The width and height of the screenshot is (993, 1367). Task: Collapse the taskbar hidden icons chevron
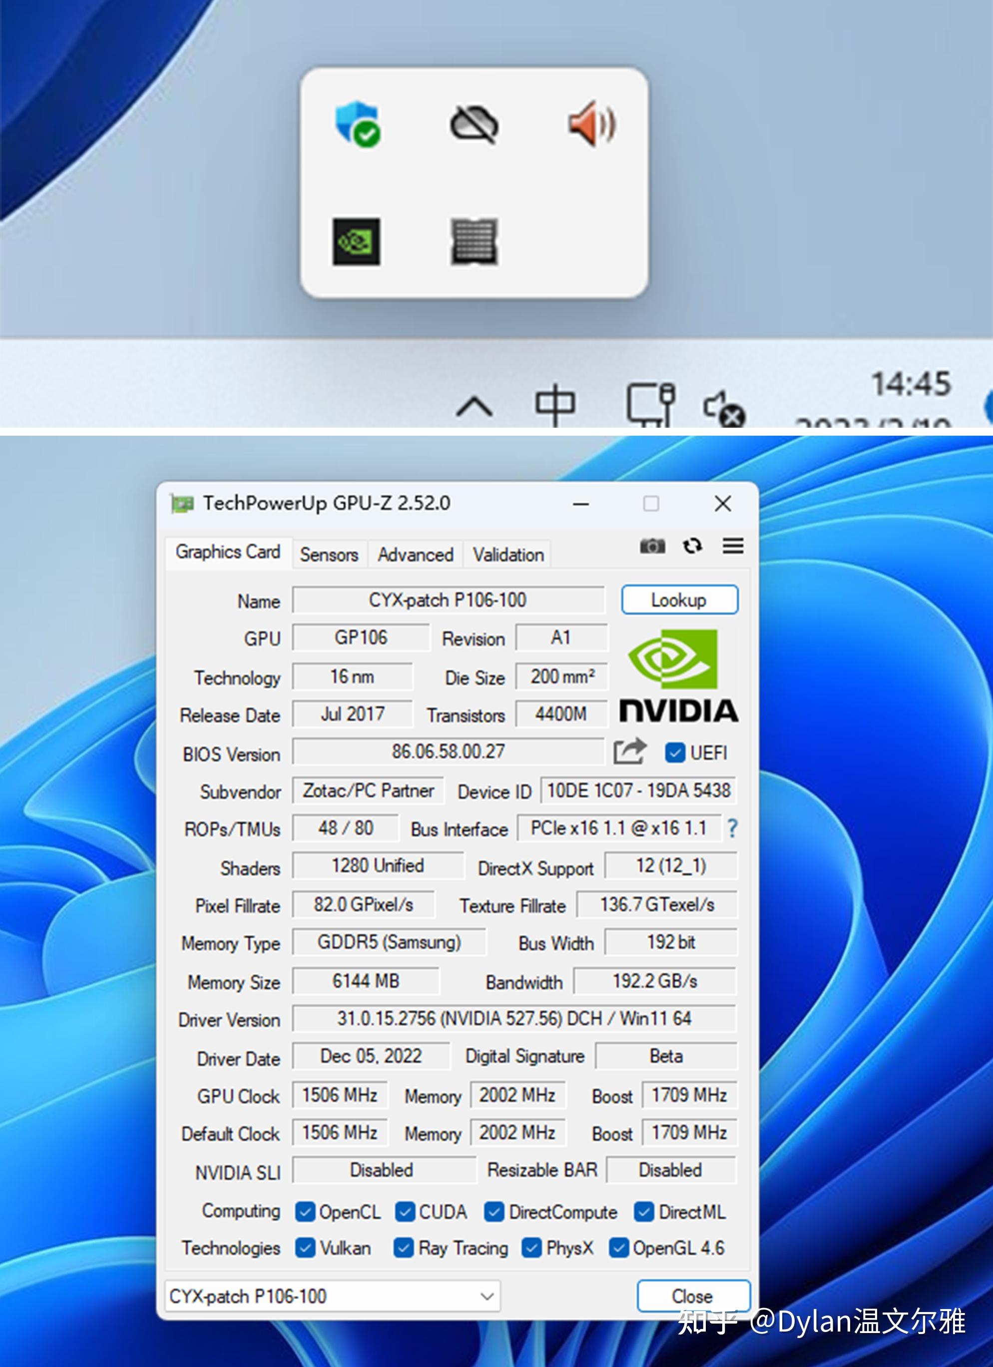[x=475, y=406]
